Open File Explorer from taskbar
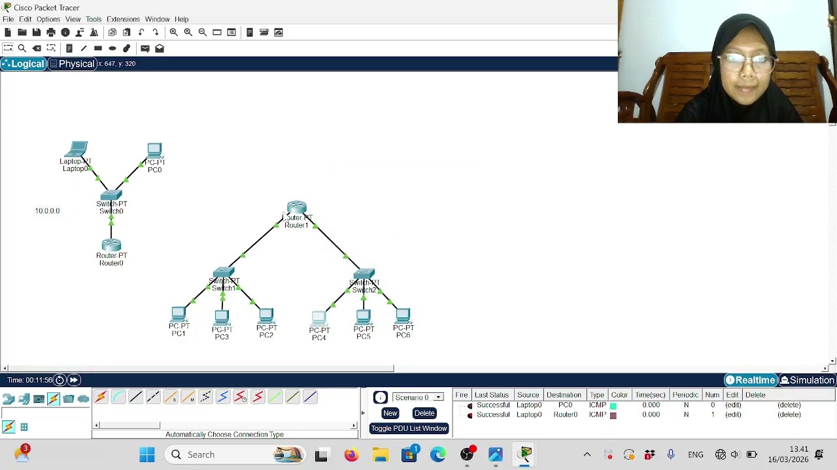 (380, 454)
